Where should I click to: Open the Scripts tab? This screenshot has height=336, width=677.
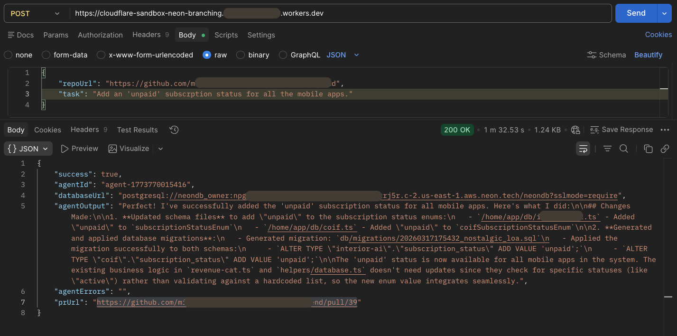tap(226, 35)
